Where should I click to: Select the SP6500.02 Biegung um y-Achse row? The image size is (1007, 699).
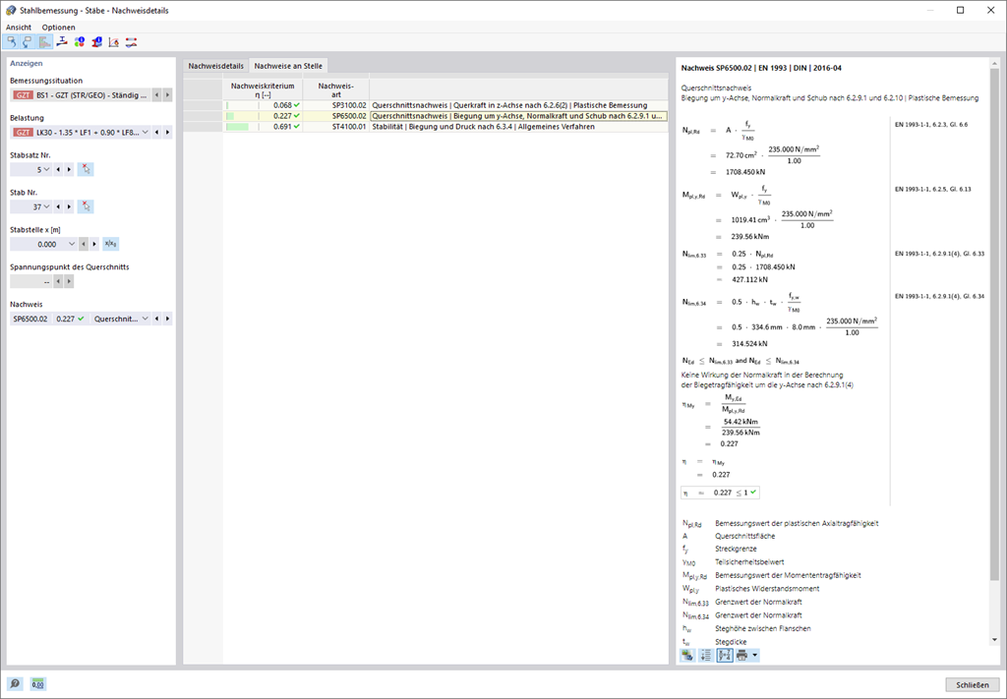click(425, 116)
